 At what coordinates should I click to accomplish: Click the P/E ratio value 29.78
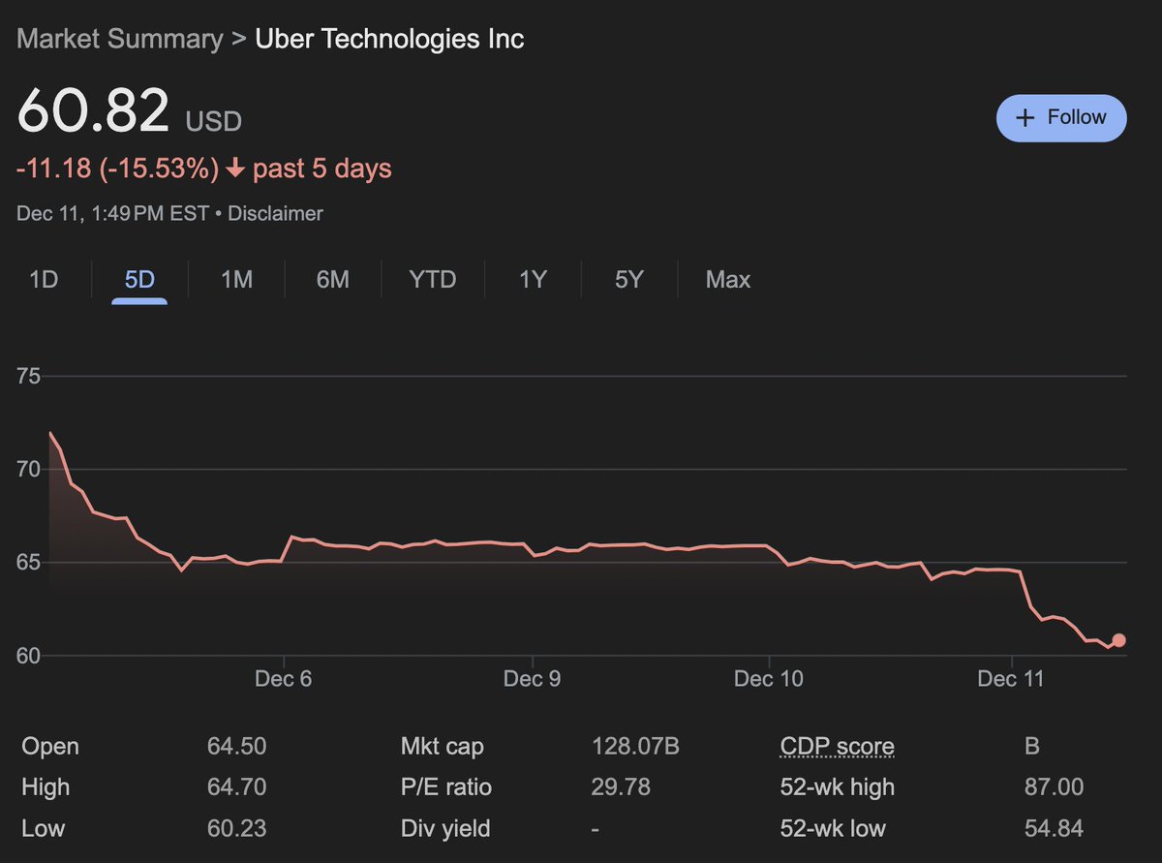pyautogui.click(x=621, y=787)
